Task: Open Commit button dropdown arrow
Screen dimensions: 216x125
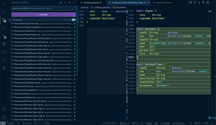Action: click(x=74, y=14)
